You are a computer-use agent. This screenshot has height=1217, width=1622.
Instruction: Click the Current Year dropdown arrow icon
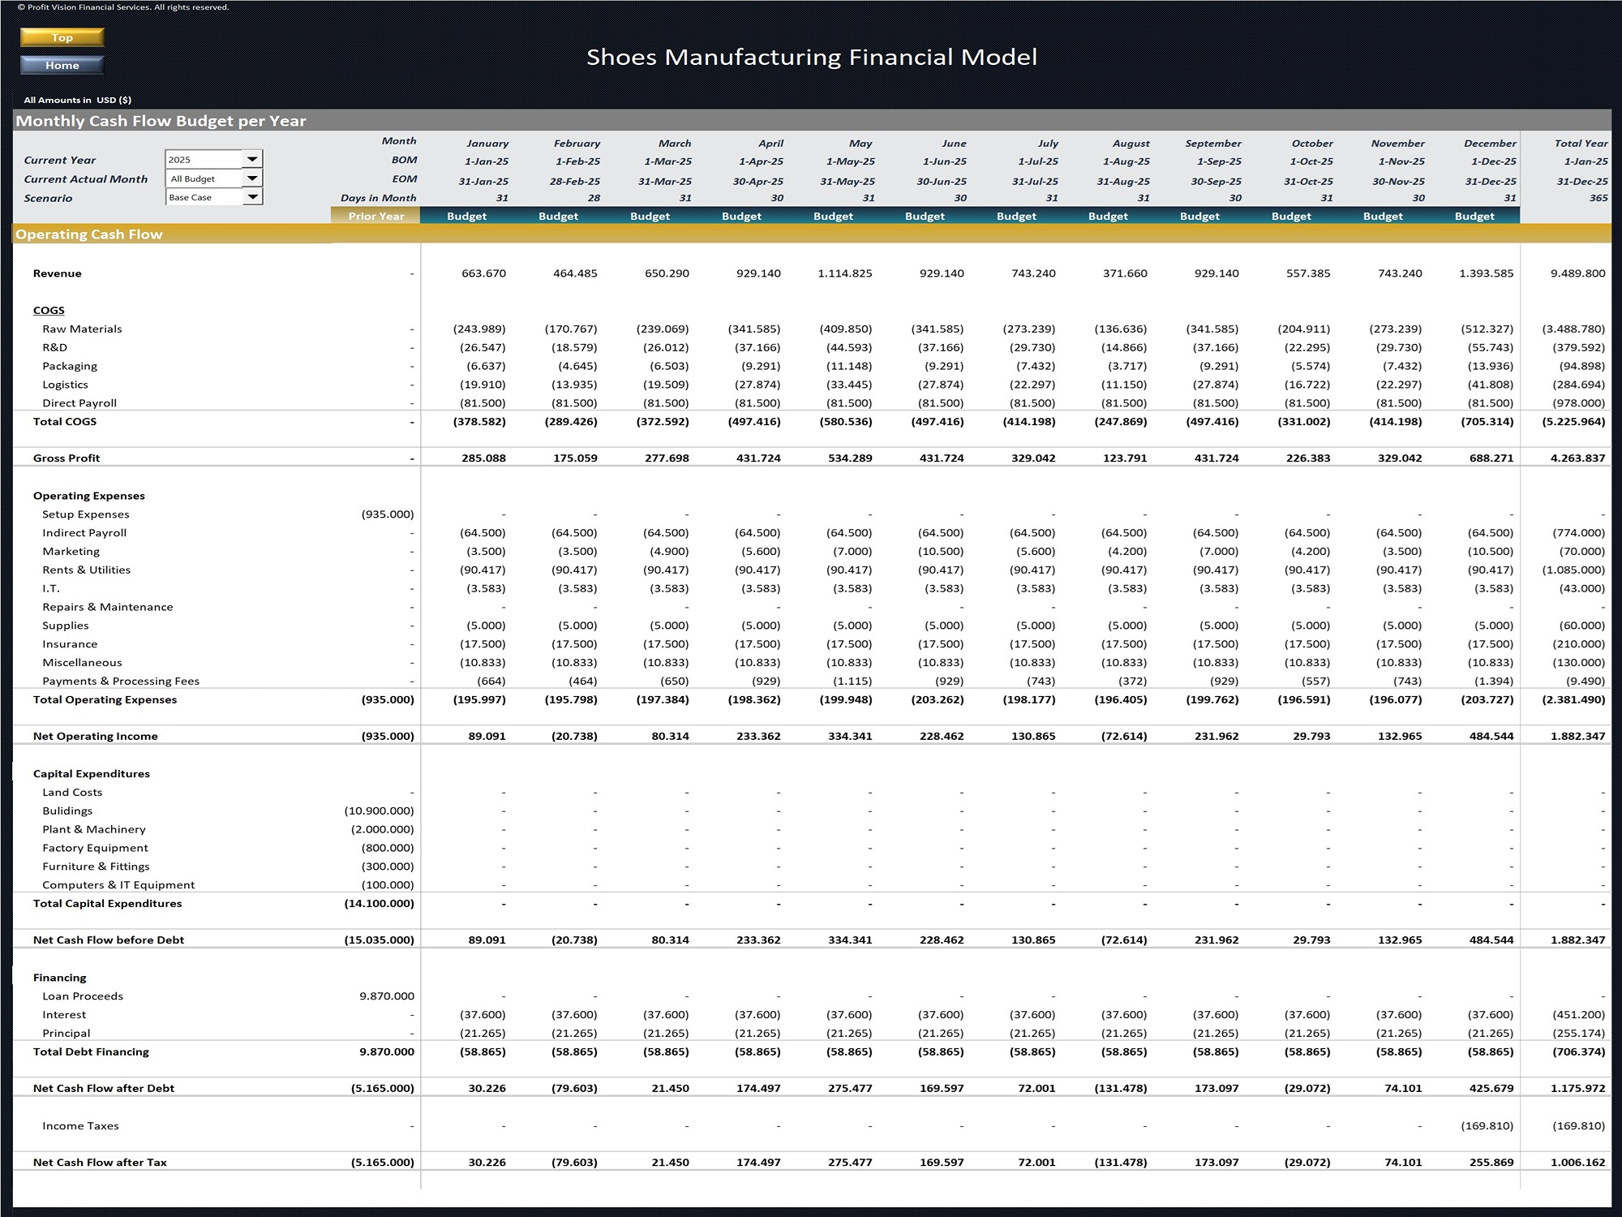click(x=254, y=159)
